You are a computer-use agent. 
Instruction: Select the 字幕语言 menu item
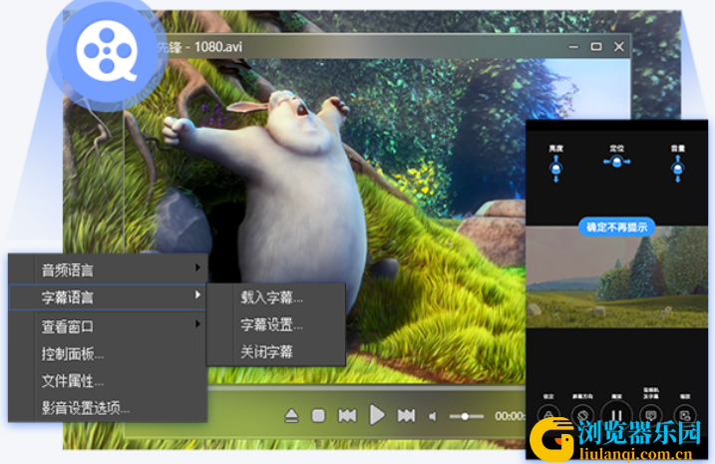coord(108,297)
